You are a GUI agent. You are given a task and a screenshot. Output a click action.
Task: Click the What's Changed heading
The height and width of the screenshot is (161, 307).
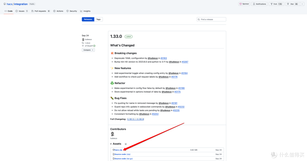122,45
